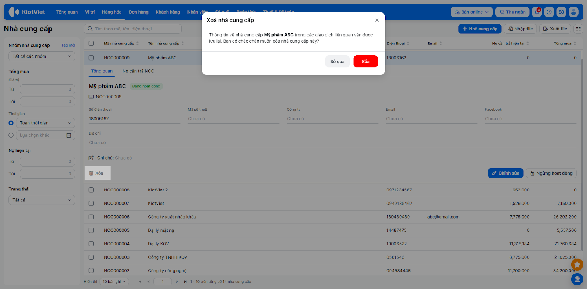Viewport: 587px width, 289px height.
Task: Tick the checkbox for NCC000004
Action: click(x=91, y=244)
